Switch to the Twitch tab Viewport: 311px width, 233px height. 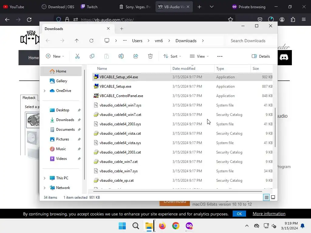click(x=97, y=7)
